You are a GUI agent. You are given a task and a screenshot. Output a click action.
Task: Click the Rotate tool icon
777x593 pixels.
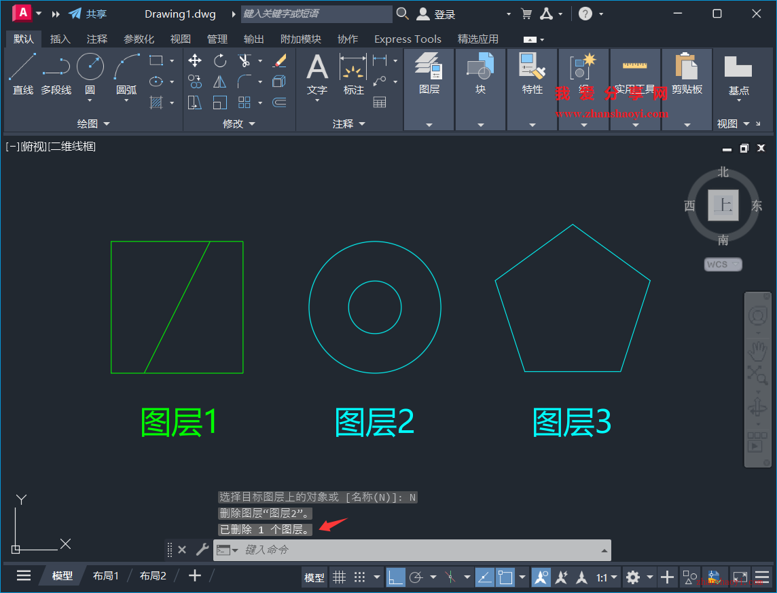220,61
